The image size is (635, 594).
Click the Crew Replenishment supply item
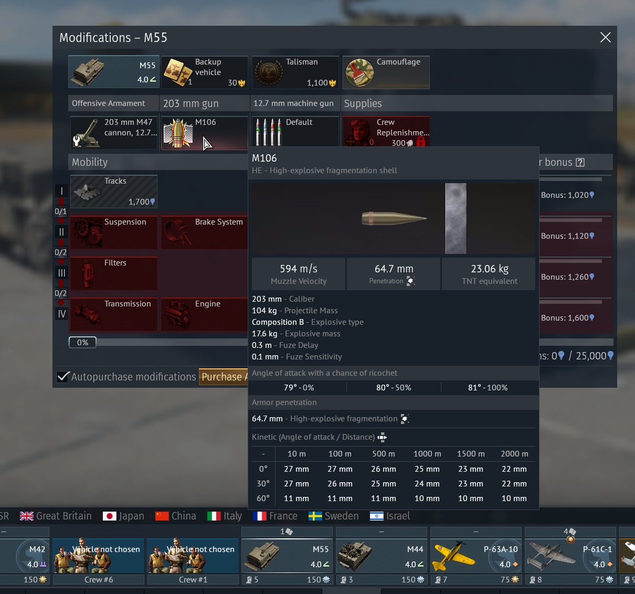point(386,132)
